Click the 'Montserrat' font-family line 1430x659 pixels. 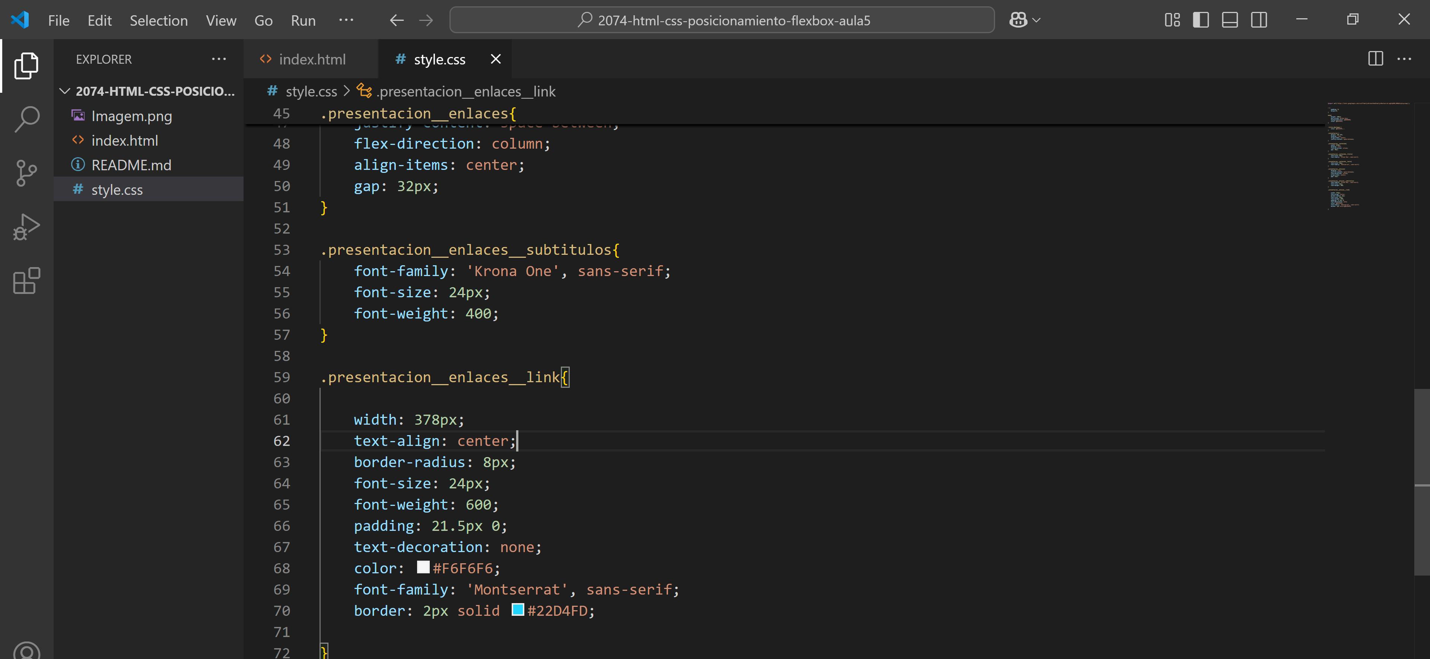point(516,590)
